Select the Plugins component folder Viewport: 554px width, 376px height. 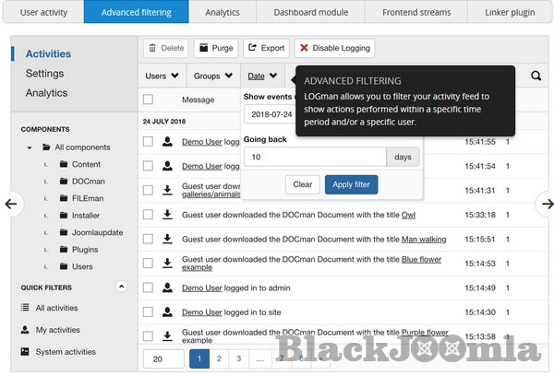(x=84, y=249)
